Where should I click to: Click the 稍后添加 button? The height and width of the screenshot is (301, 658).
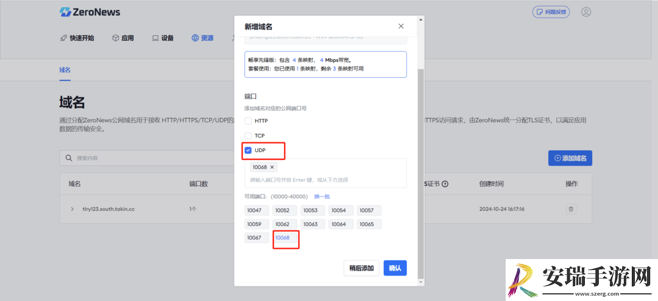click(361, 268)
